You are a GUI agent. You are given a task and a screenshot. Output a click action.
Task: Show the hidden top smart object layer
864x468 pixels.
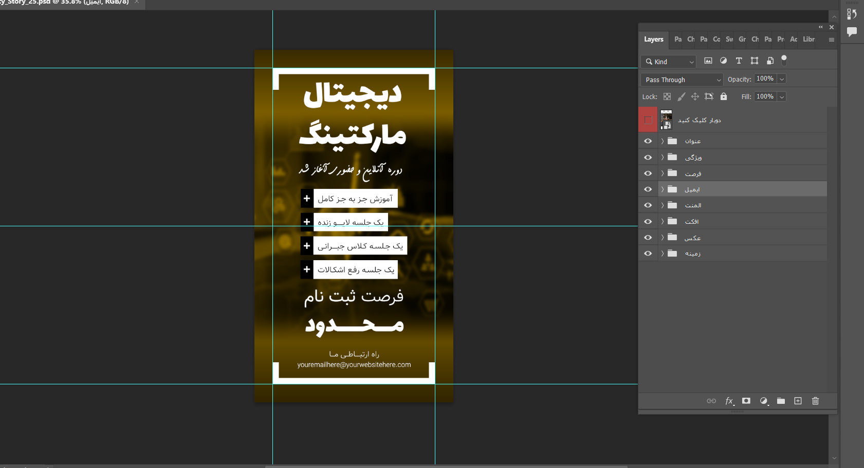click(x=648, y=120)
